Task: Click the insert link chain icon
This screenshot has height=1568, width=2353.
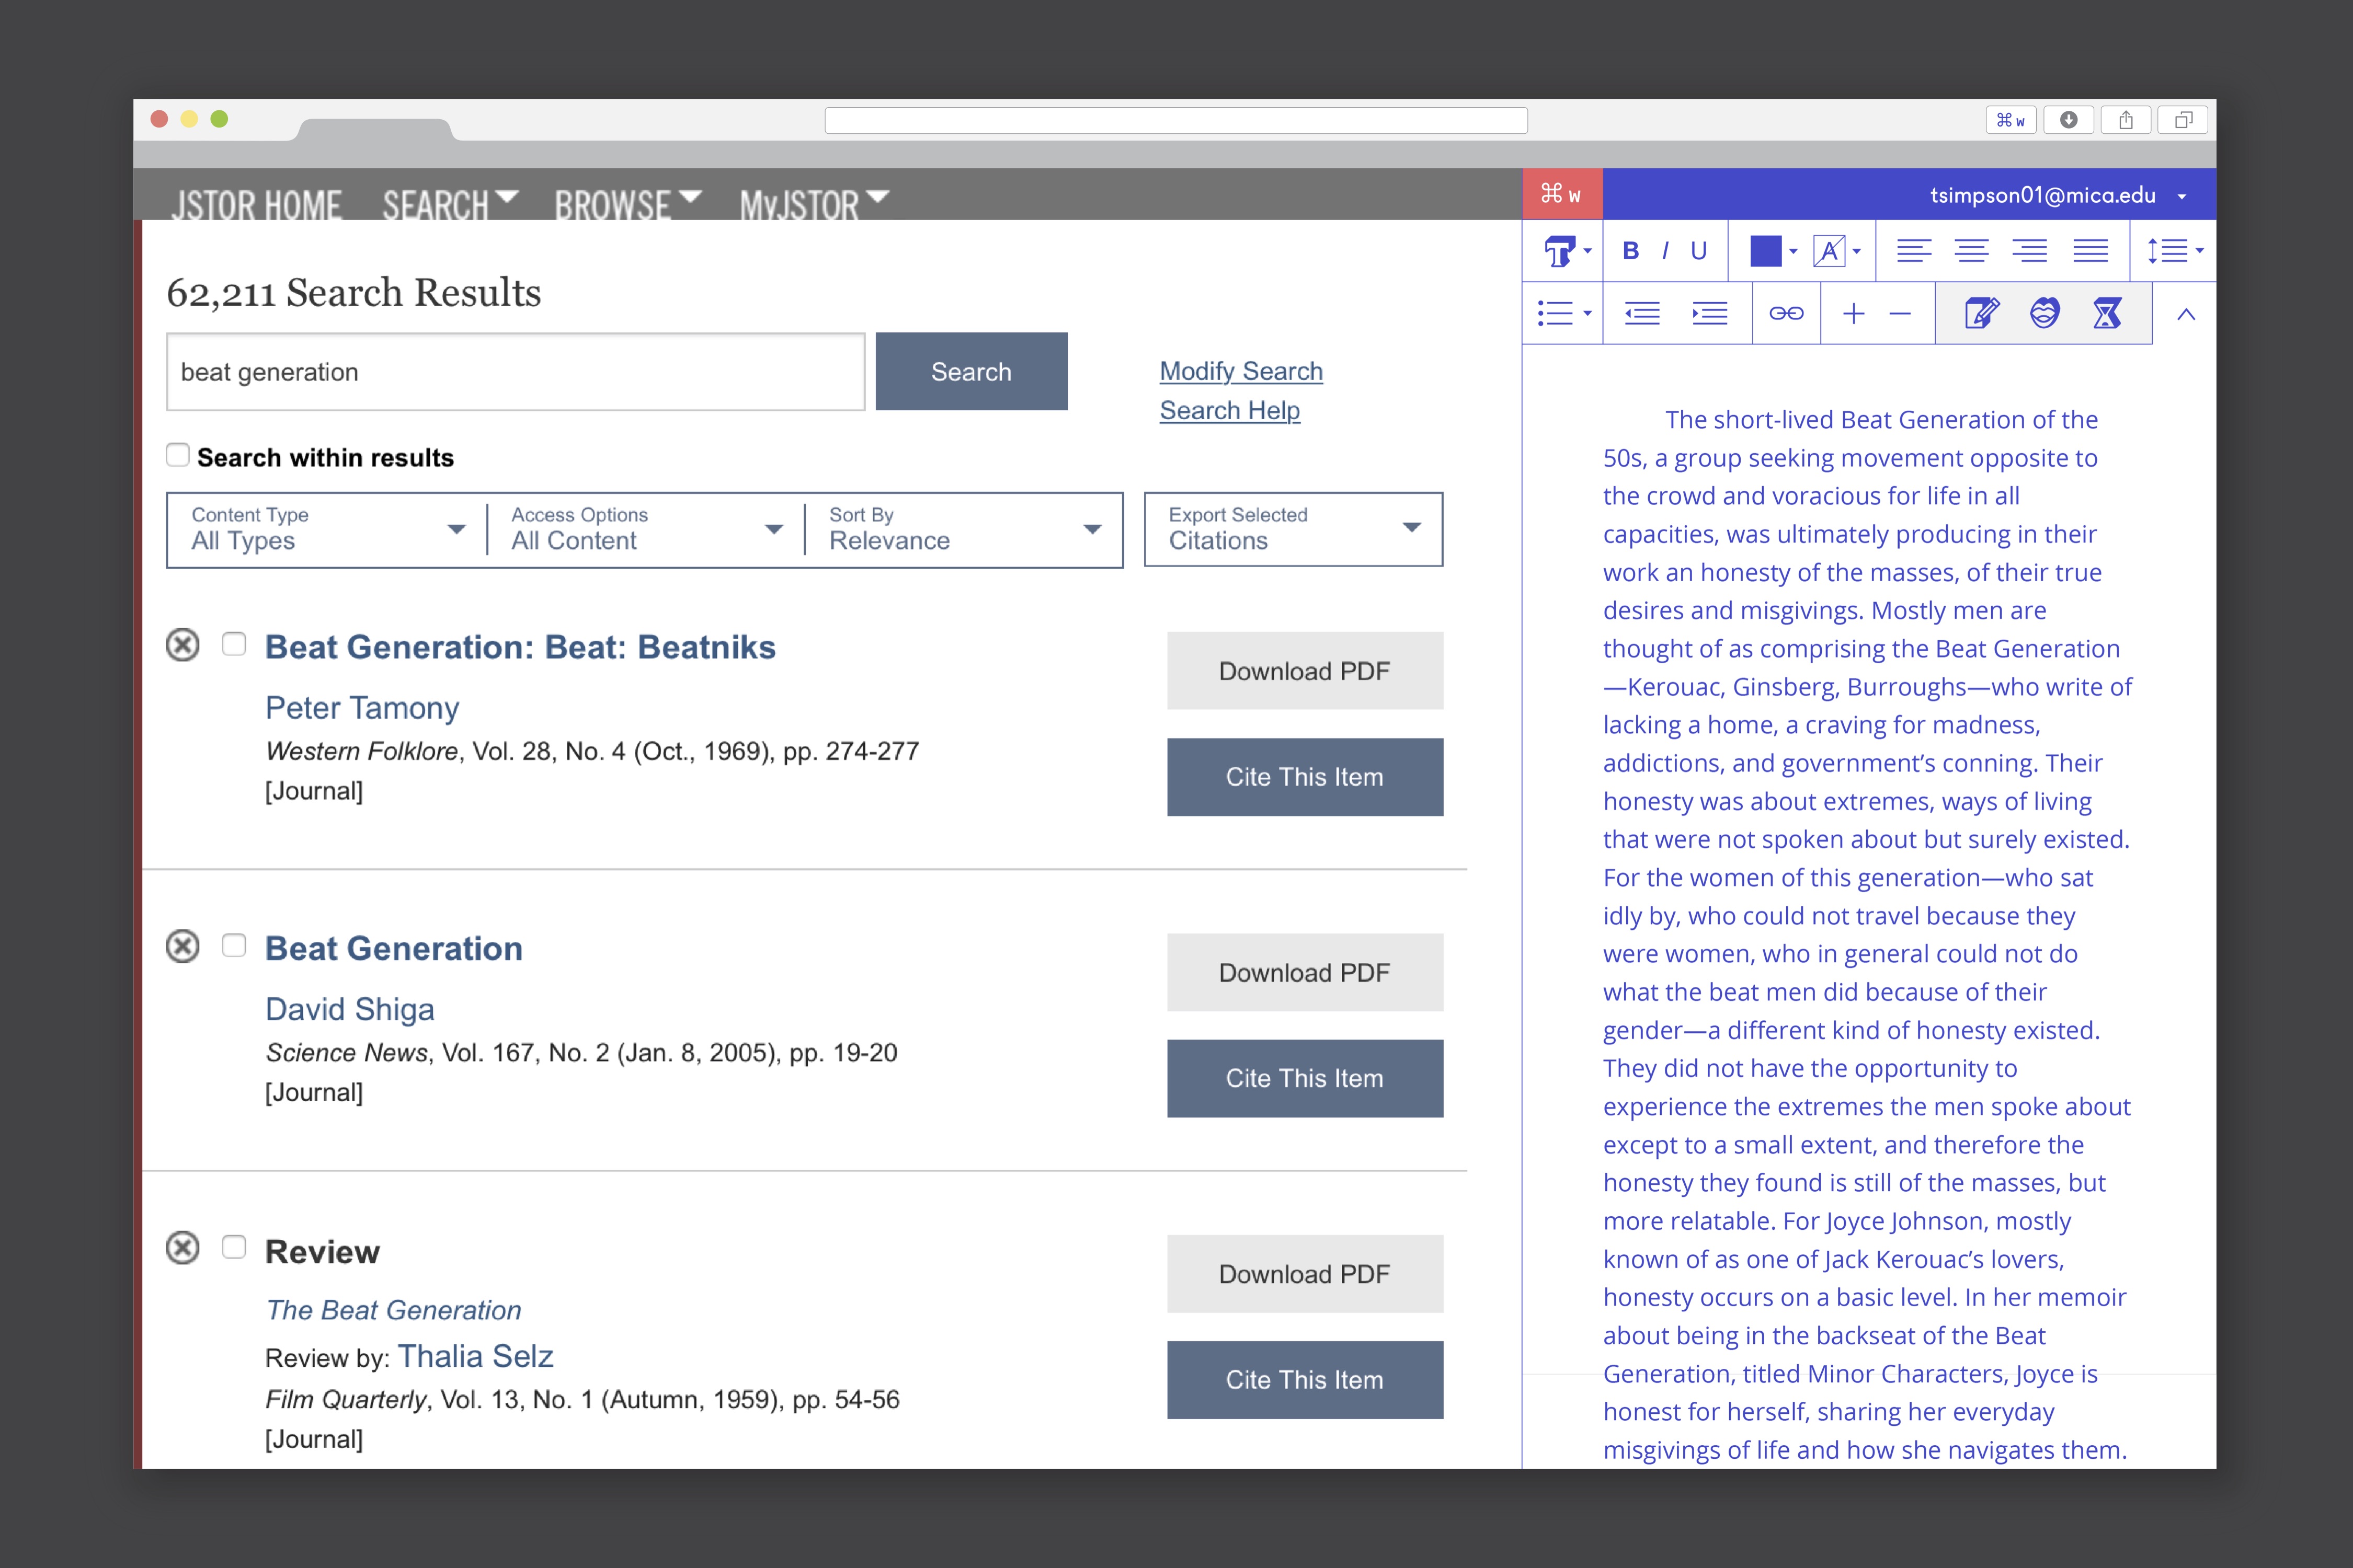Action: click(1786, 314)
